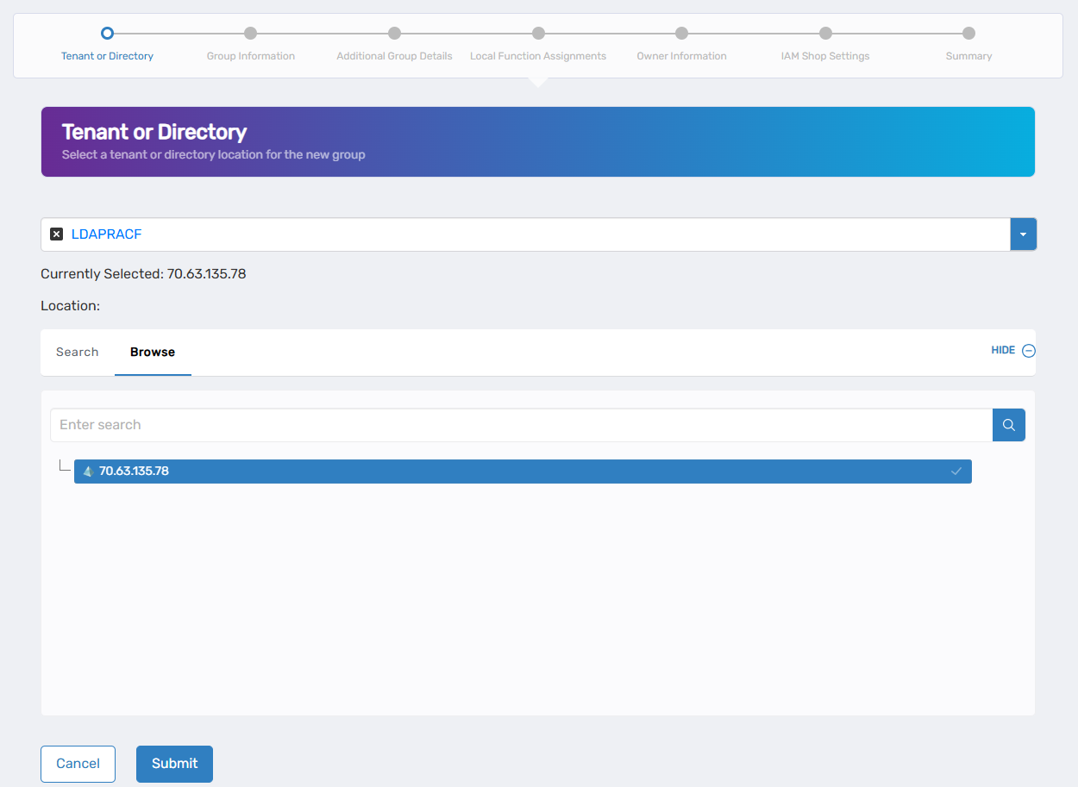Expand the 70.63.135.78 tree branch
1078x787 pixels.
(x=65, y=465)
